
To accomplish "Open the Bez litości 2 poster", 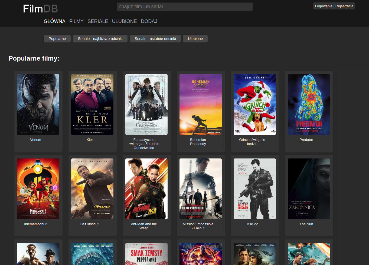I will [x=92, y=189].
